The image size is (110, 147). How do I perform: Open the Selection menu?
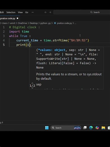point(11,12)
